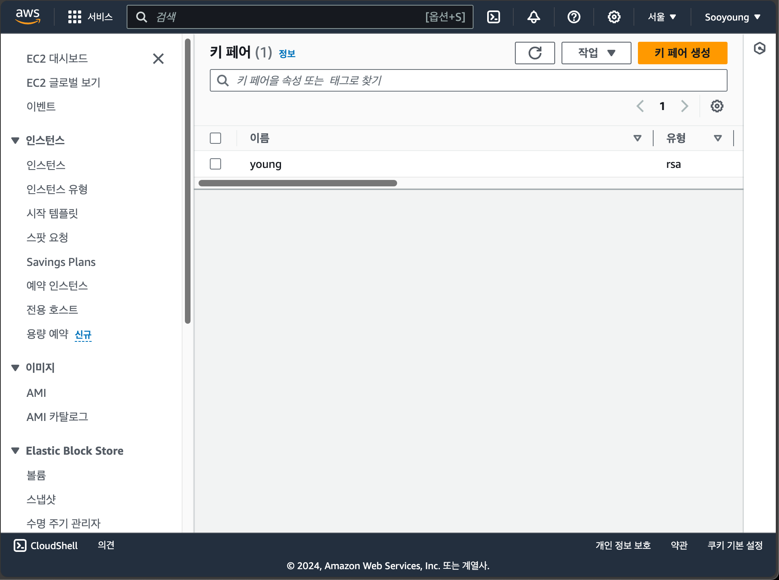Select all key pairs via header checkbox
The width and height of the screenshot is (779, 580).
click(x=215, y=138)
